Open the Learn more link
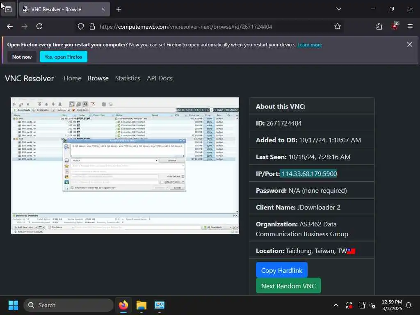The image size is (420, 315). tap(309, 45)
